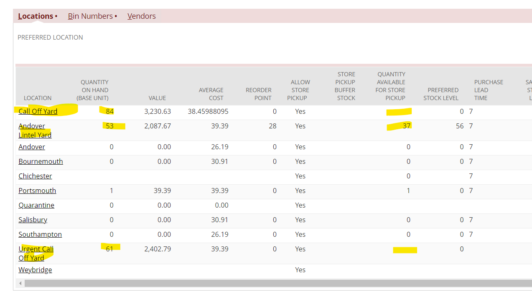The width and height of the screenshot is (532, 296).
Task: Select Yes in the Chichester row
Action: point(300,176)
